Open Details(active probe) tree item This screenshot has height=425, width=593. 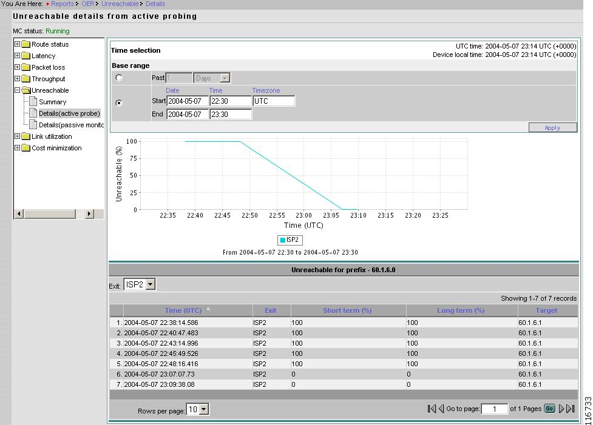[x=69, y=113]
